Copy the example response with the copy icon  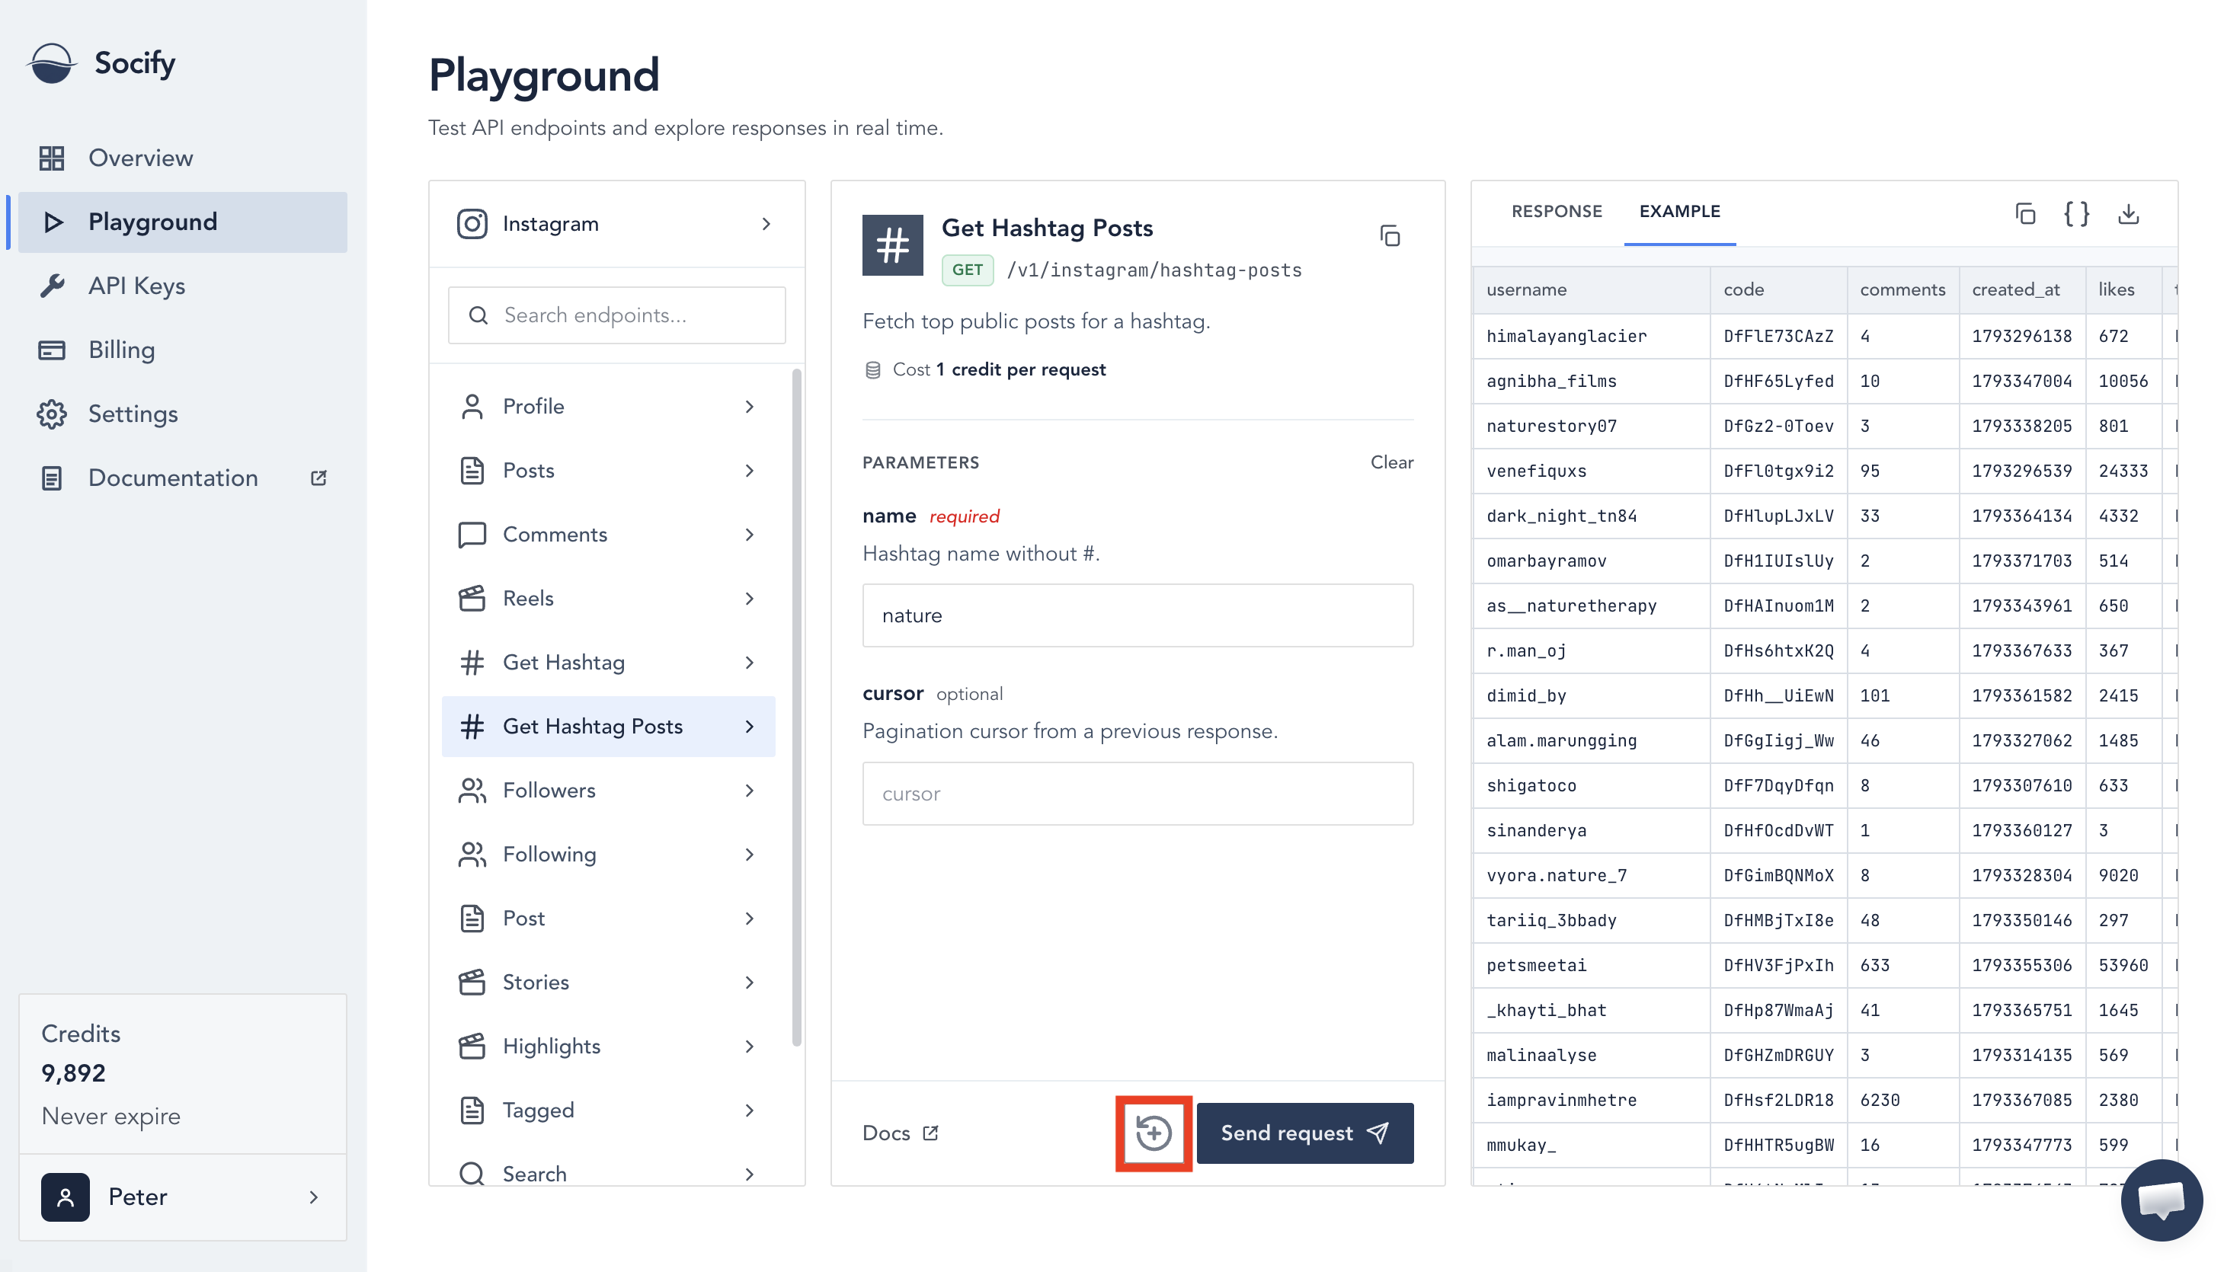(2024, 214)
